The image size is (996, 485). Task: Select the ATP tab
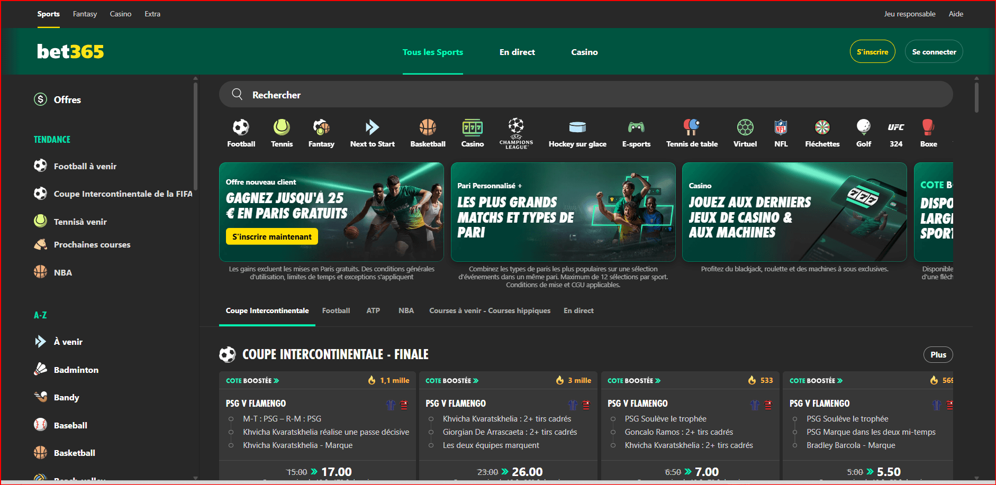pyautogui.click(x=373, y=310)
